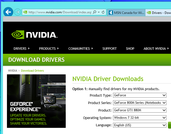Viewport: 171px width, 134px height.
Task: Click the green button beside Language
Action: tap(170, 125)
